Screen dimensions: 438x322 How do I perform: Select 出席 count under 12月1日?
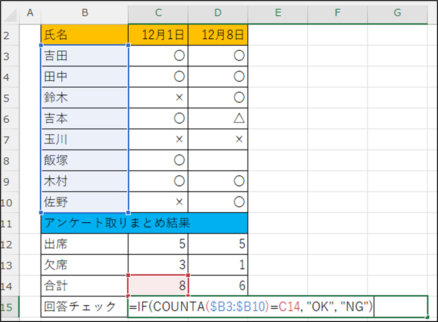point(158,244)
